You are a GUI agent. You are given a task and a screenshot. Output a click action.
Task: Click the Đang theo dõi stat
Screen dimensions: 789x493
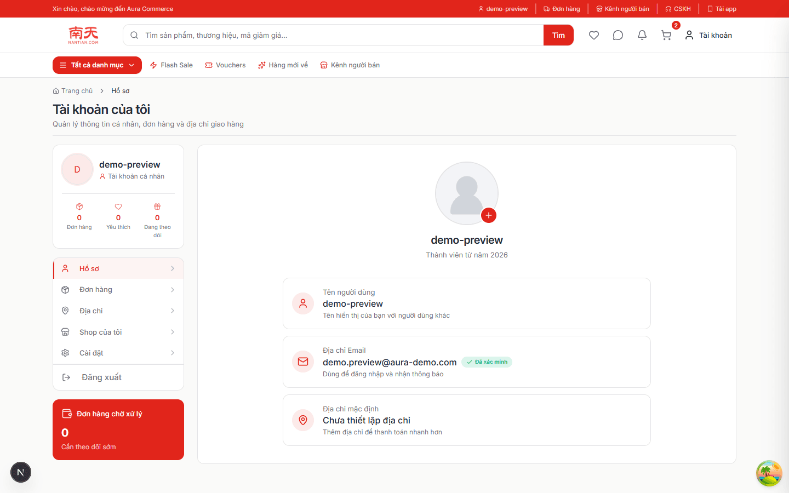157,220
